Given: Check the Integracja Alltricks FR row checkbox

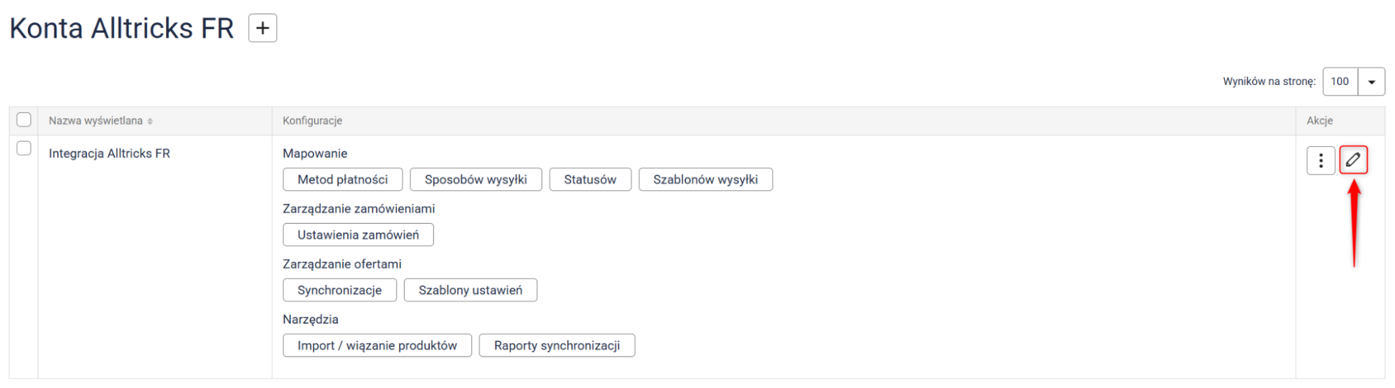Looking at the screenshot, I should pyautogui.click(x=24, y=148).
